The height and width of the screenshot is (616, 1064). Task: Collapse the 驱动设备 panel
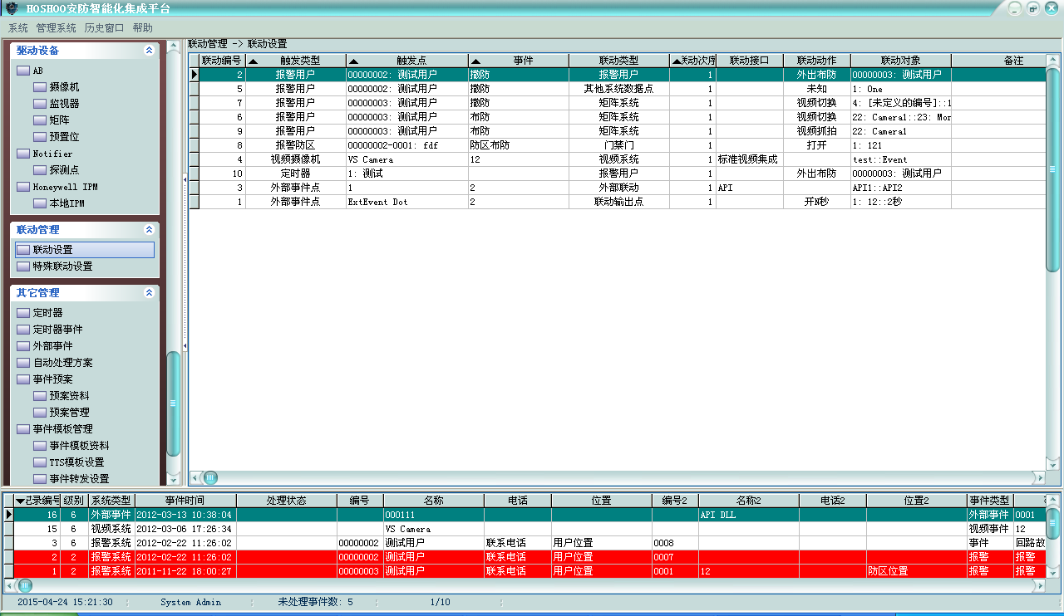[149, 51]
